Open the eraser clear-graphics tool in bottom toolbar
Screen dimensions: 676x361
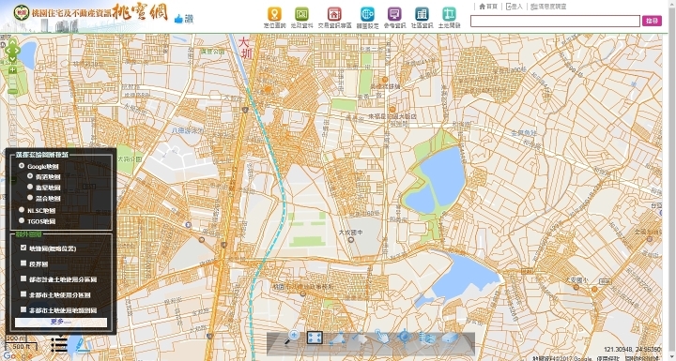tap(450, 338)
